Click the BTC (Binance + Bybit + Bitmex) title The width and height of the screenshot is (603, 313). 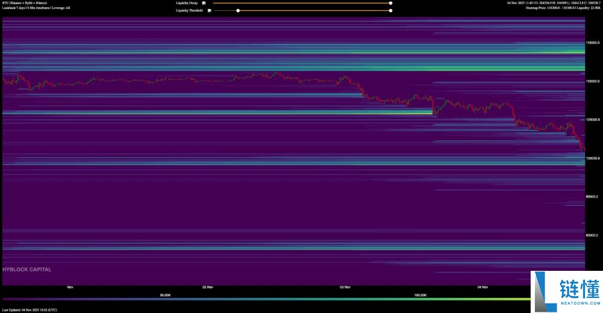click(x=25, y=3)
